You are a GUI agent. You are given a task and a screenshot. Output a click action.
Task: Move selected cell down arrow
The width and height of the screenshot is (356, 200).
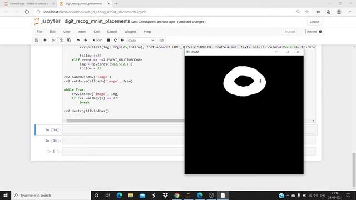pos(86,40)
